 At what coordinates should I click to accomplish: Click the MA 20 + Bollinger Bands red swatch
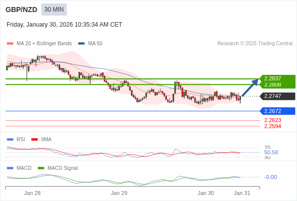click(x=10, y=44)
